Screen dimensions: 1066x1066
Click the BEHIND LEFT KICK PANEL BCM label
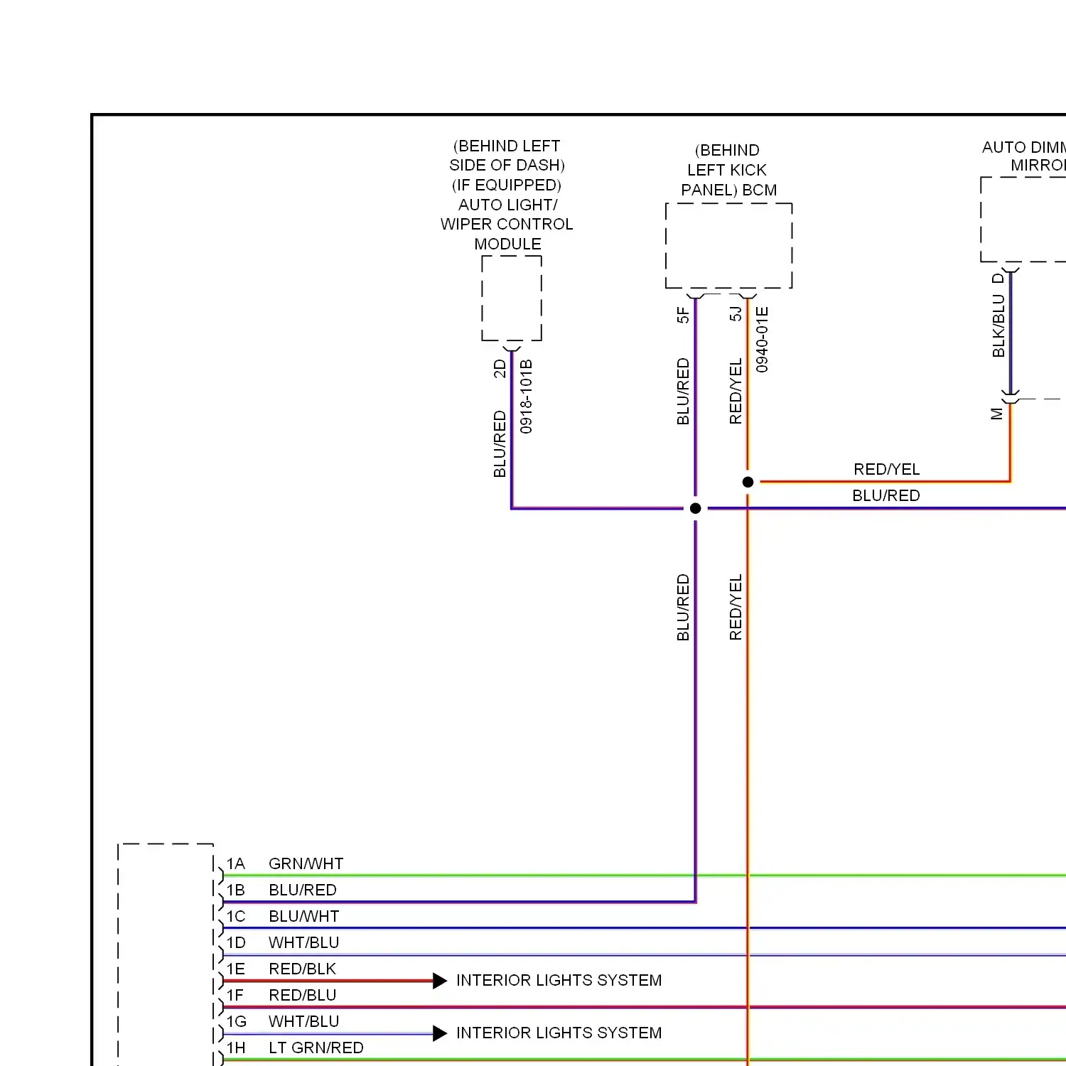tap(728, 170)
